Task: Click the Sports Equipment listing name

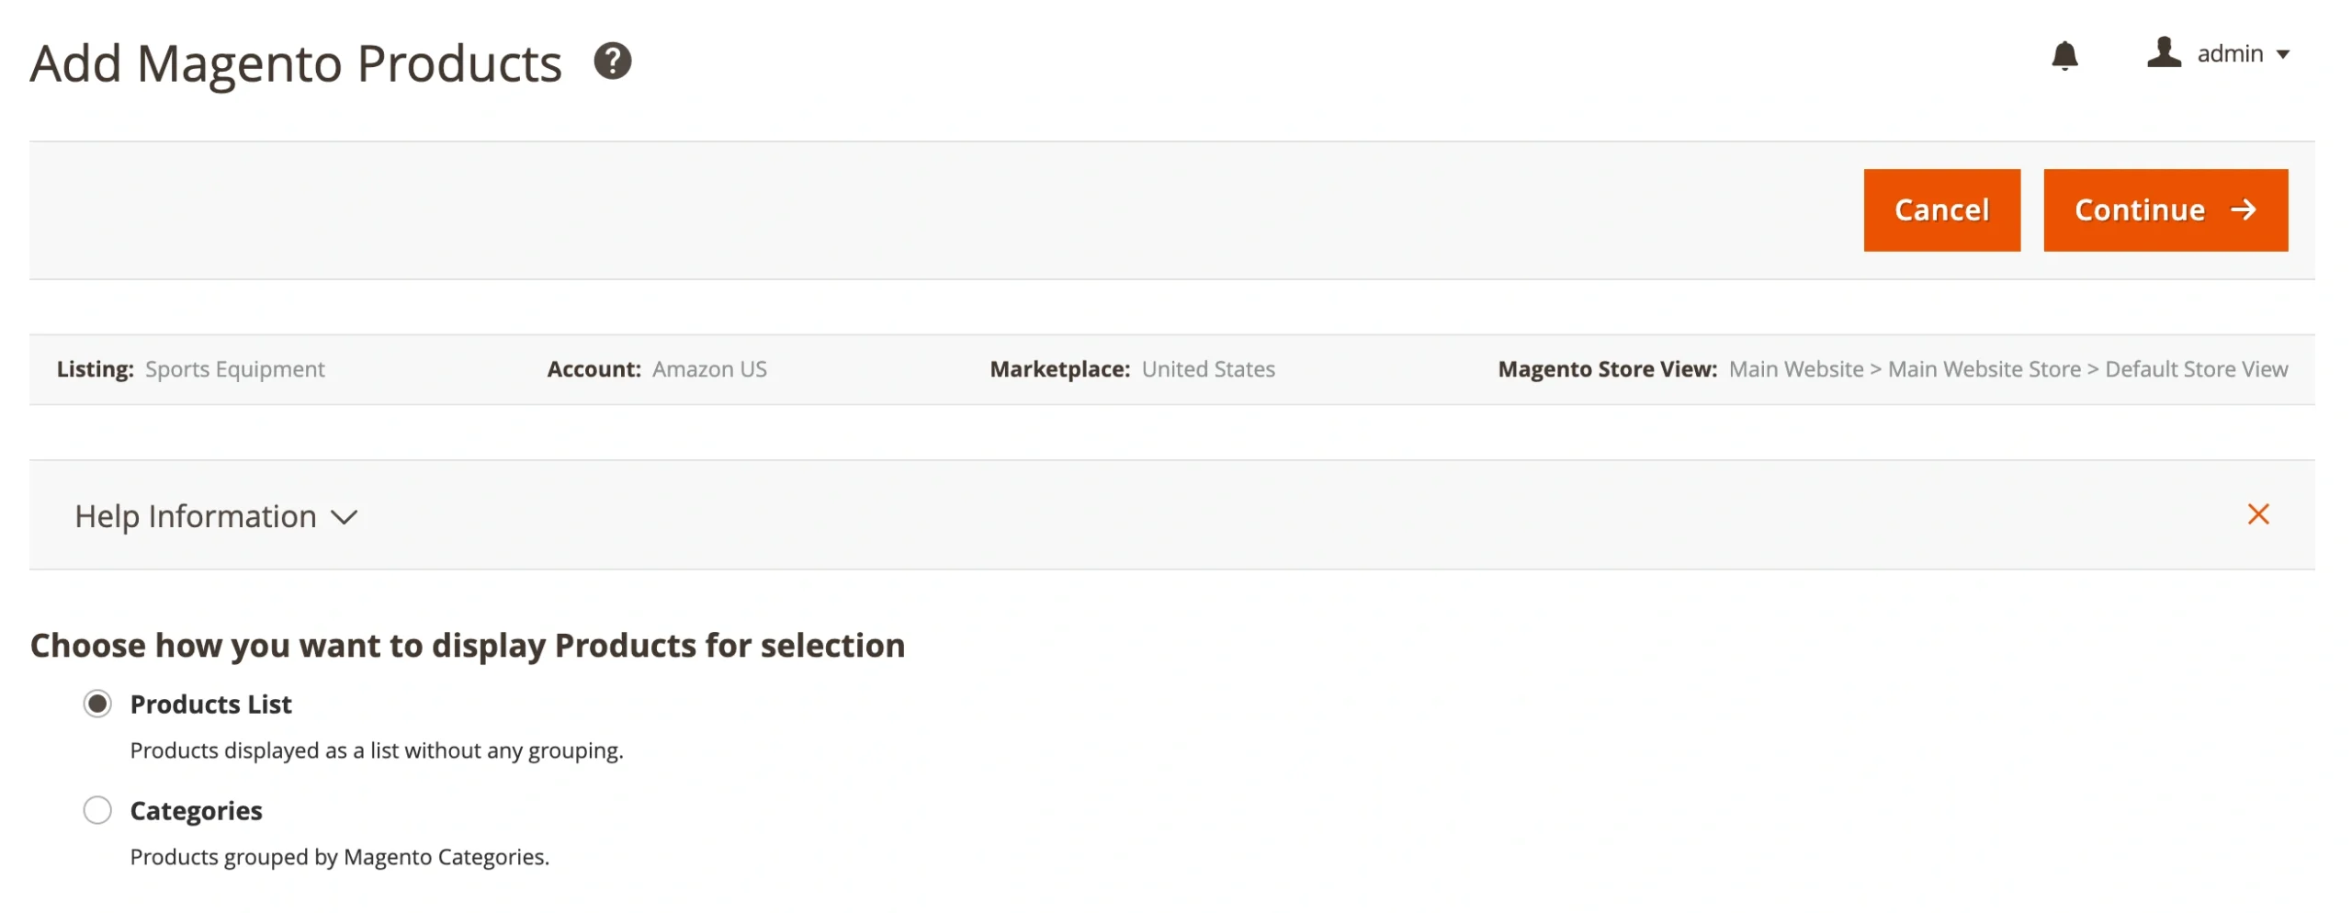Action: (x=234, y=369)
